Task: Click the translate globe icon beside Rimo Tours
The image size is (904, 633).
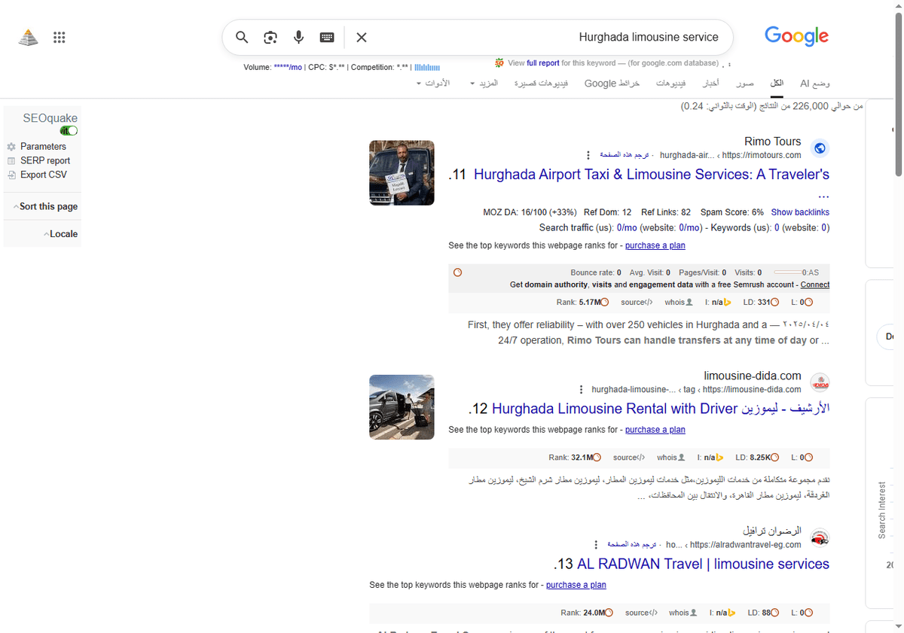Action: tap(820, 148)
